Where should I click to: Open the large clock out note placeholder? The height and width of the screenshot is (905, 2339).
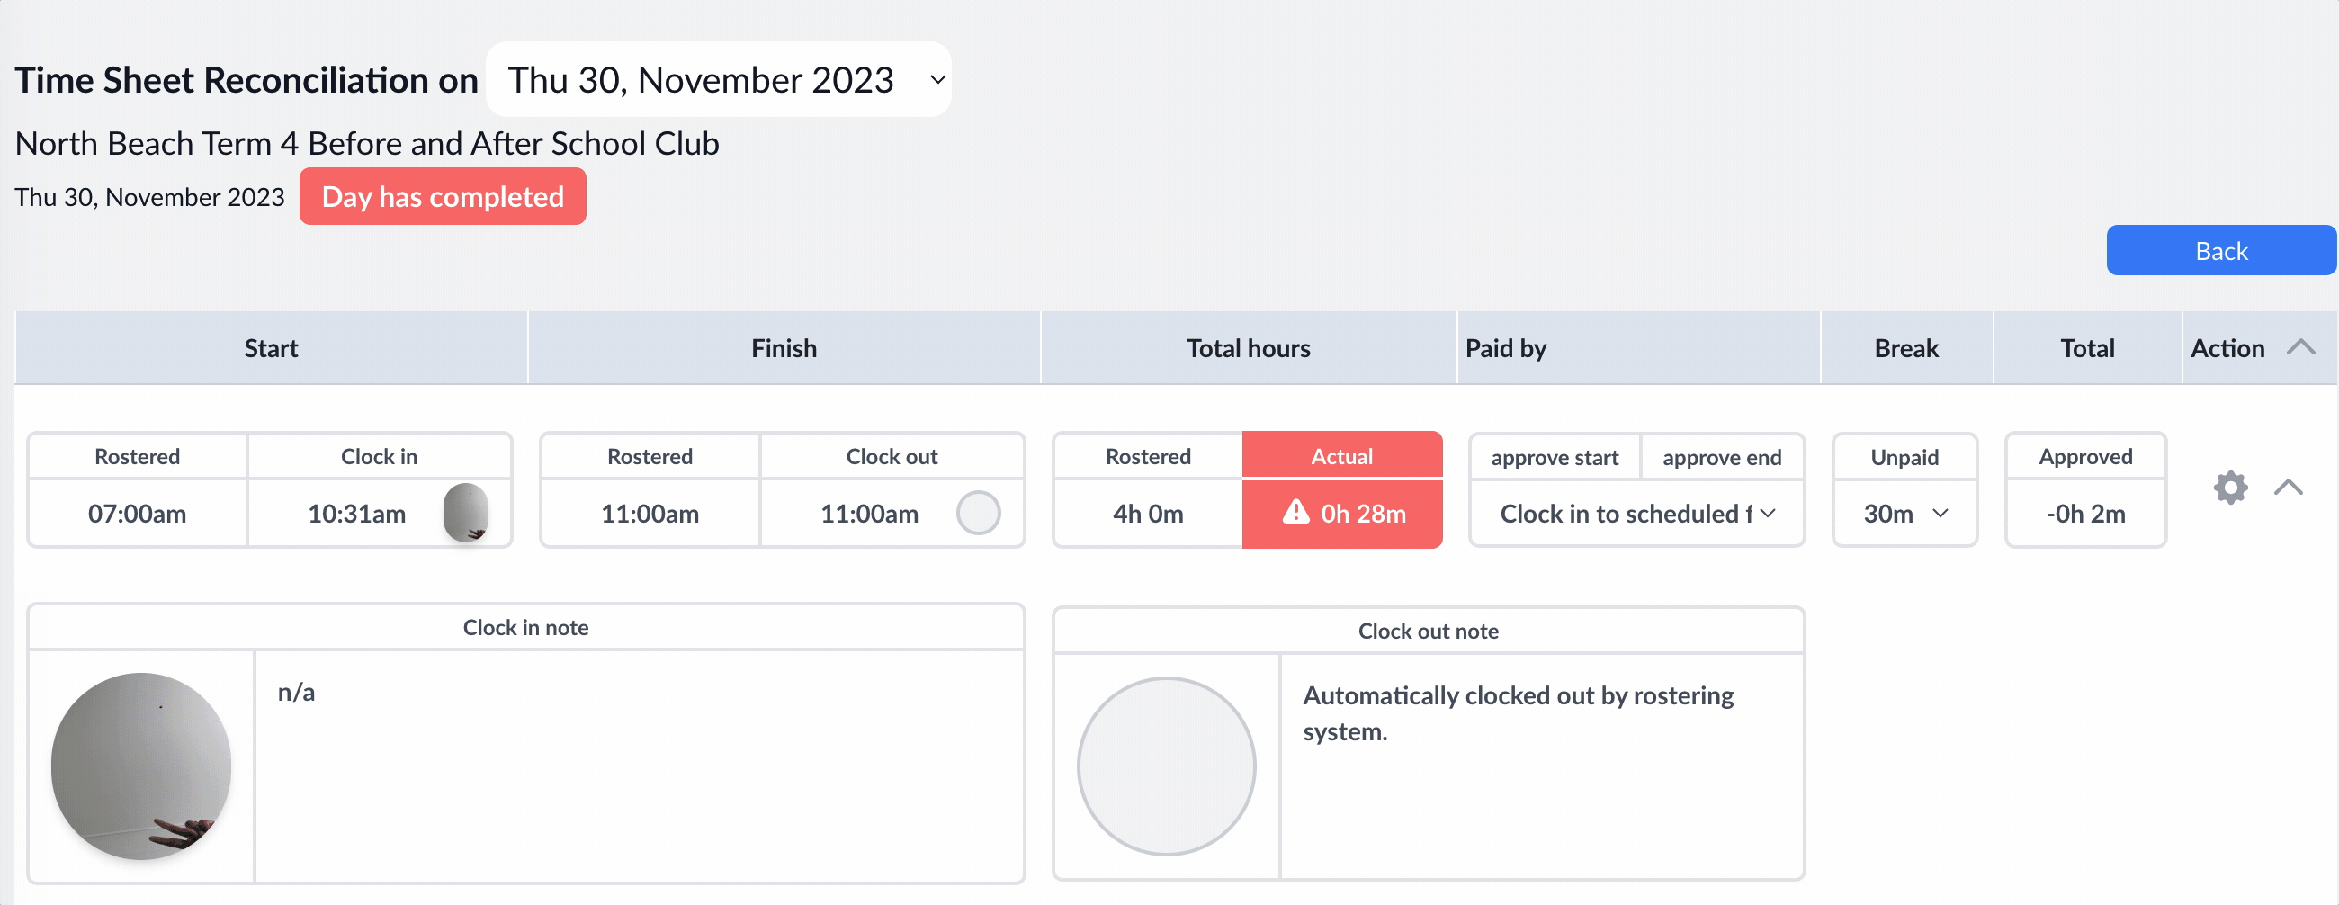[1166, 766]
